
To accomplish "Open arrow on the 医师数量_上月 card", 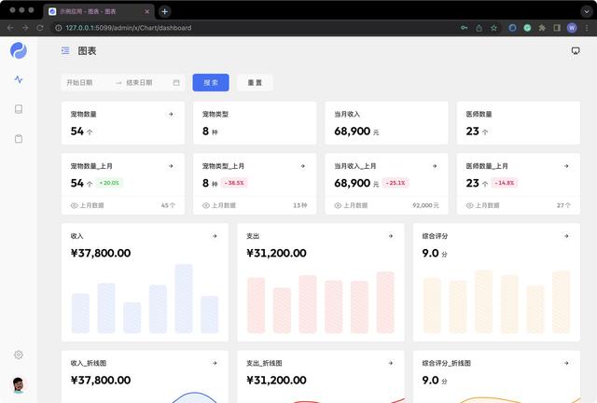I will (566, 166).
